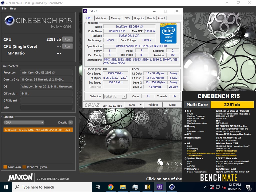Image resolution: width=256 pixels, height=192 pixels.
Task: Switch to the About tab
Action: click(161, 18)
